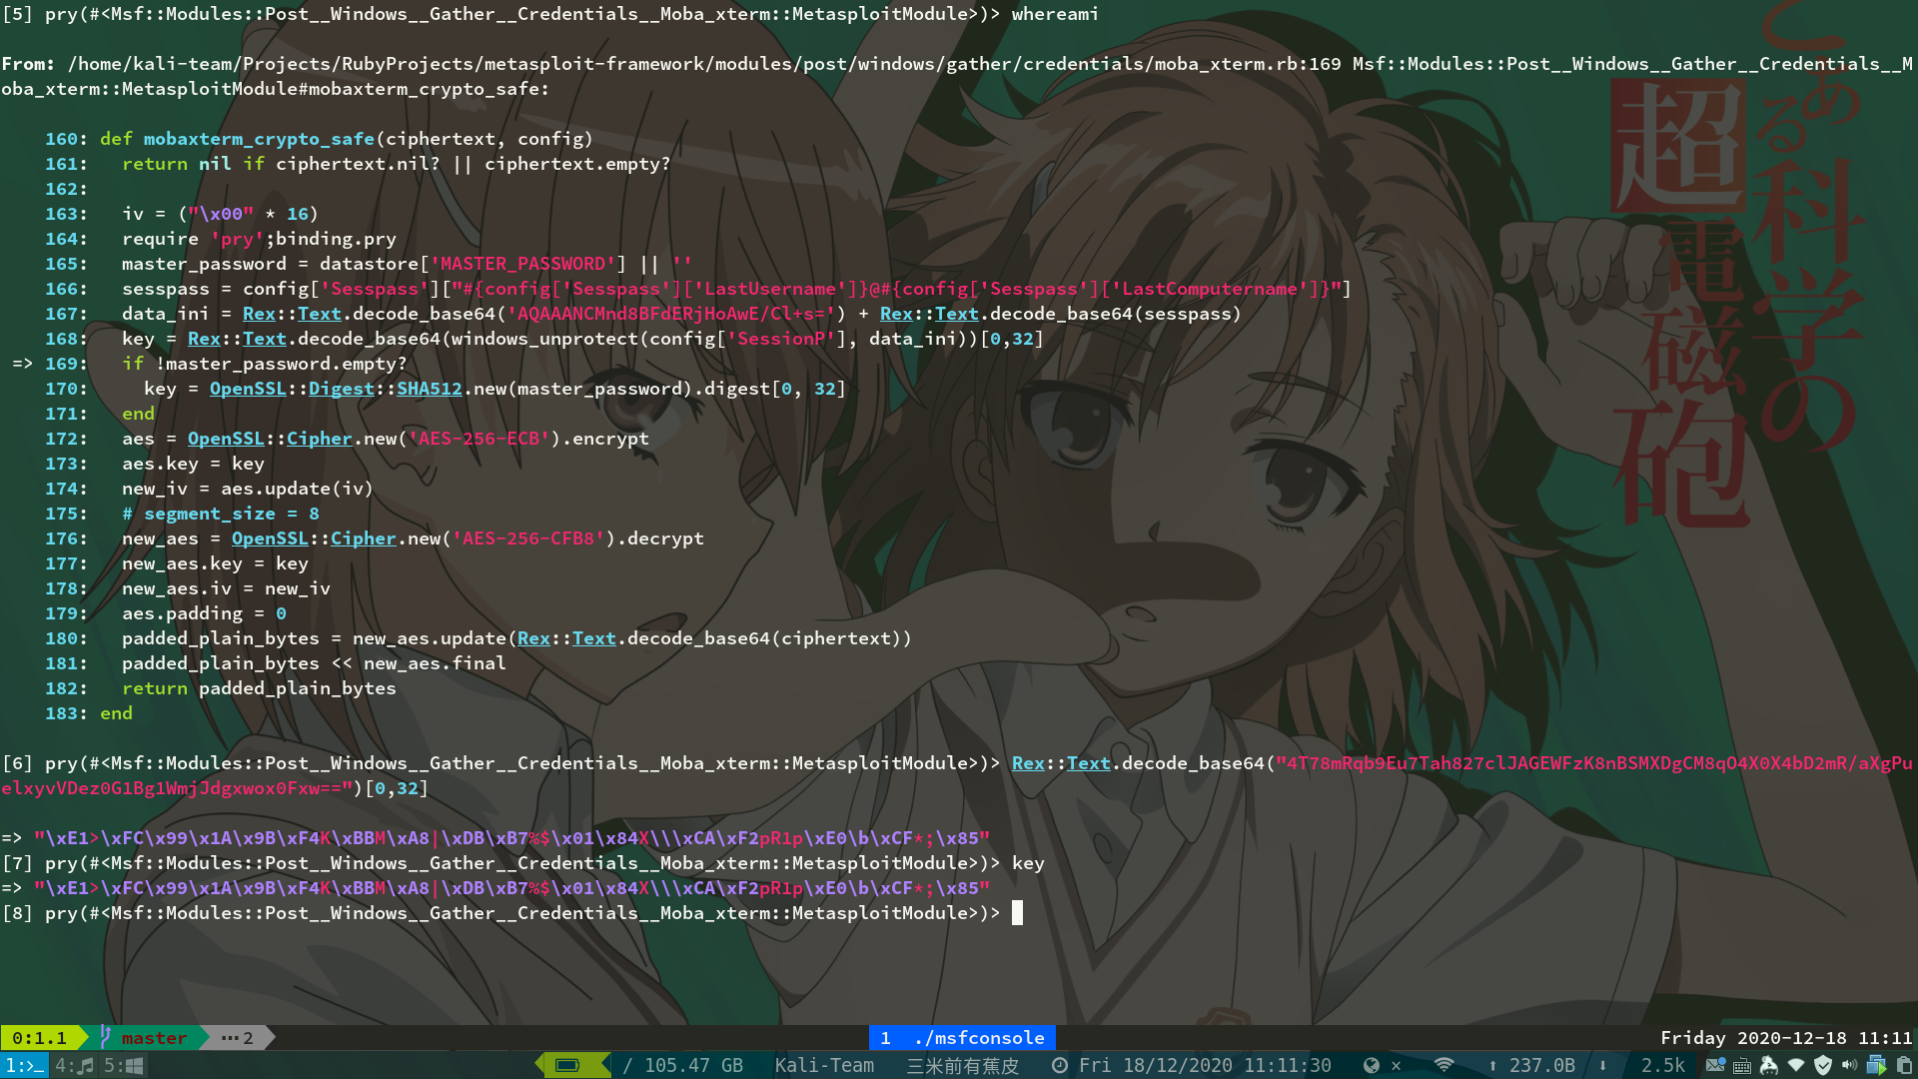Viewport: 1918px width, 1079px height.
Task: Click the whereami command text
Action: click(1055, 14)
